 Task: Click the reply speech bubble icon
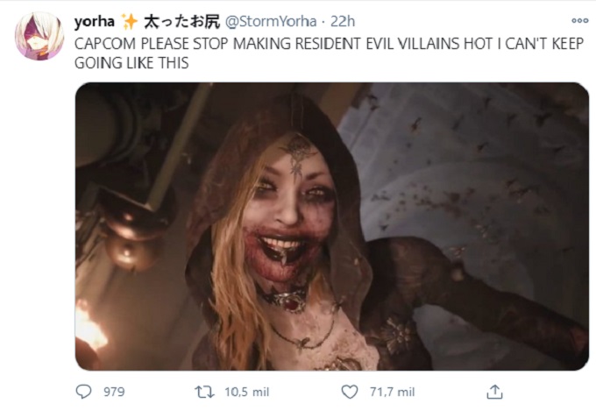[84, 391]
